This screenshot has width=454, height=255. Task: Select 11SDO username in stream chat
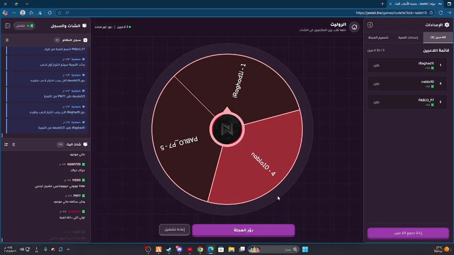pyautogui.click(x=77, y=180)
